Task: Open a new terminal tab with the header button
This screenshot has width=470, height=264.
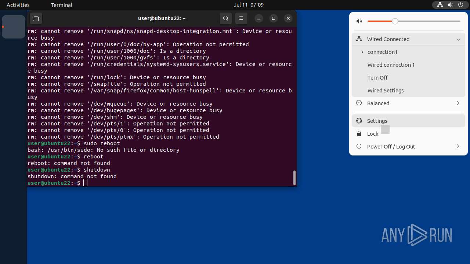Action: click(x=36, y=18)
